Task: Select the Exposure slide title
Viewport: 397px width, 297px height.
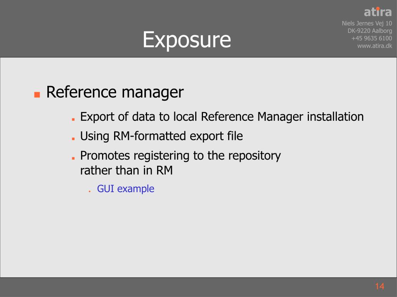Action: point(187,39)
